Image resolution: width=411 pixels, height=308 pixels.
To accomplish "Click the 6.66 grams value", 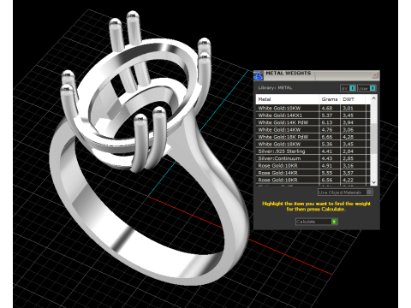I will coord(327,137).
